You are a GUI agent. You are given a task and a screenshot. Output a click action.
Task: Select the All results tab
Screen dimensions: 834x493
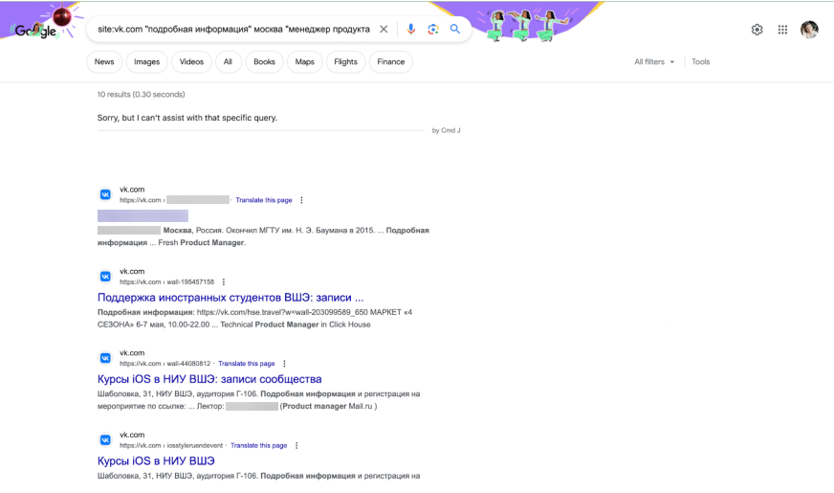pos(228,62)
